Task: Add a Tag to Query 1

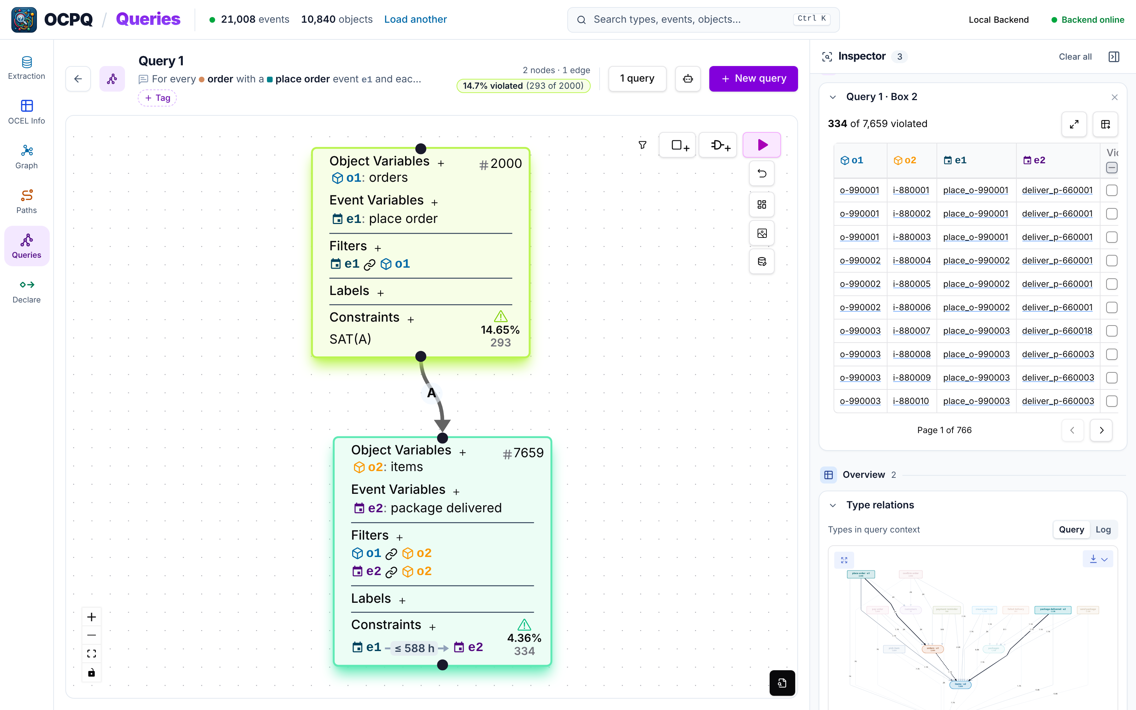Action: coord(157,98)
